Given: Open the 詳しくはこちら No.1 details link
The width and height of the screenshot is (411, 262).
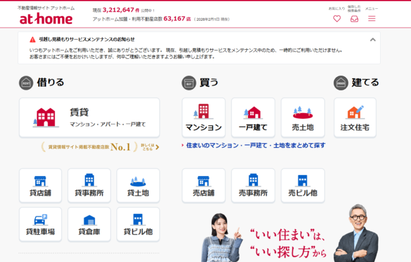Looking at the screenshot, I should coord(150,147).
